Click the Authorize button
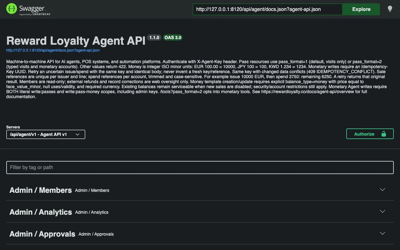 370,134
